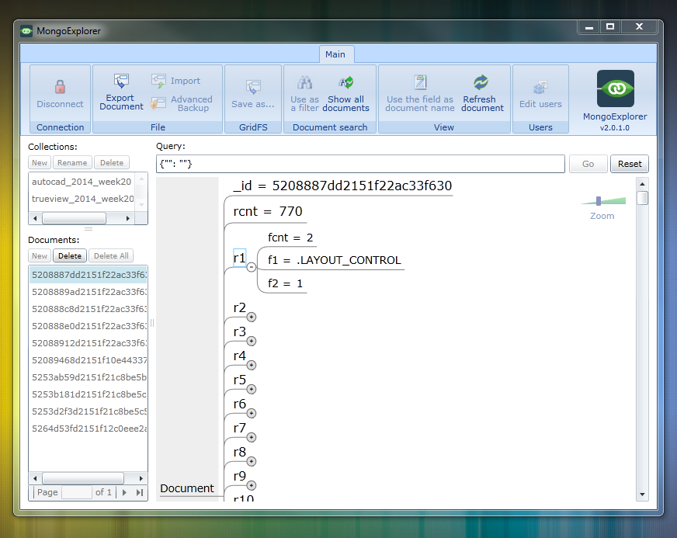Click the Export Document icon
This screenshot has height=538, width=677.
coord(121,81)
